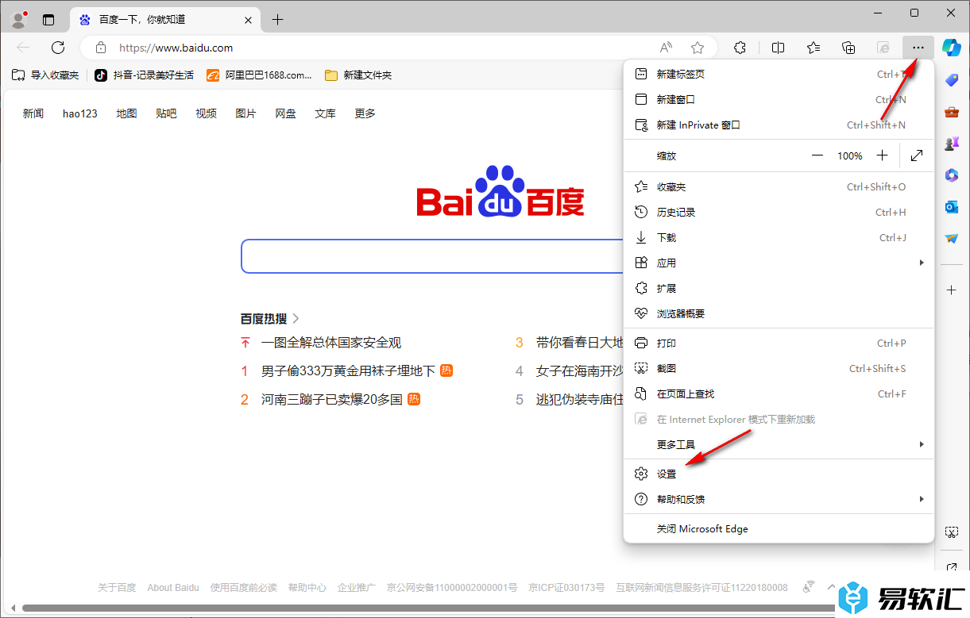Open 下载 from the menu
This screenshot has height=618, width=970.
pyautogui.click(x=779, y=238)
